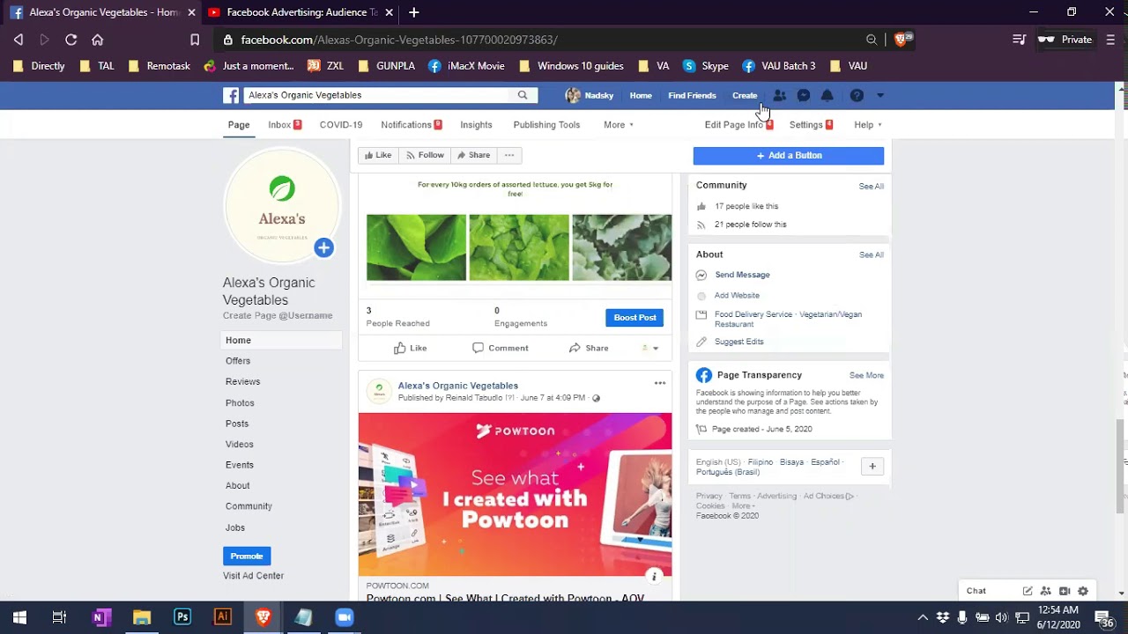
Task: Open the Notifications tab in the page menu
Action: click(x=412, y=125)
